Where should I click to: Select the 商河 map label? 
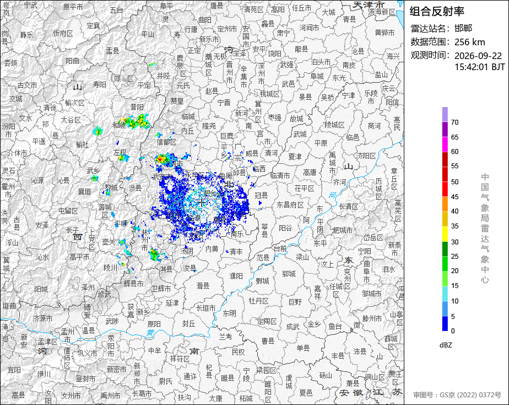[374, 126]
